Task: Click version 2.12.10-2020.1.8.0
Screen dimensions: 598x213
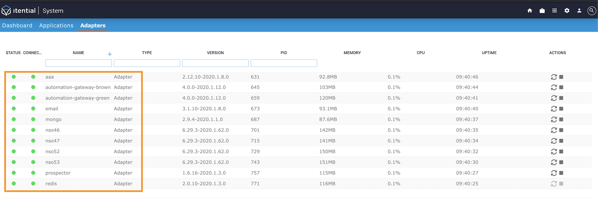Action: 206,77
